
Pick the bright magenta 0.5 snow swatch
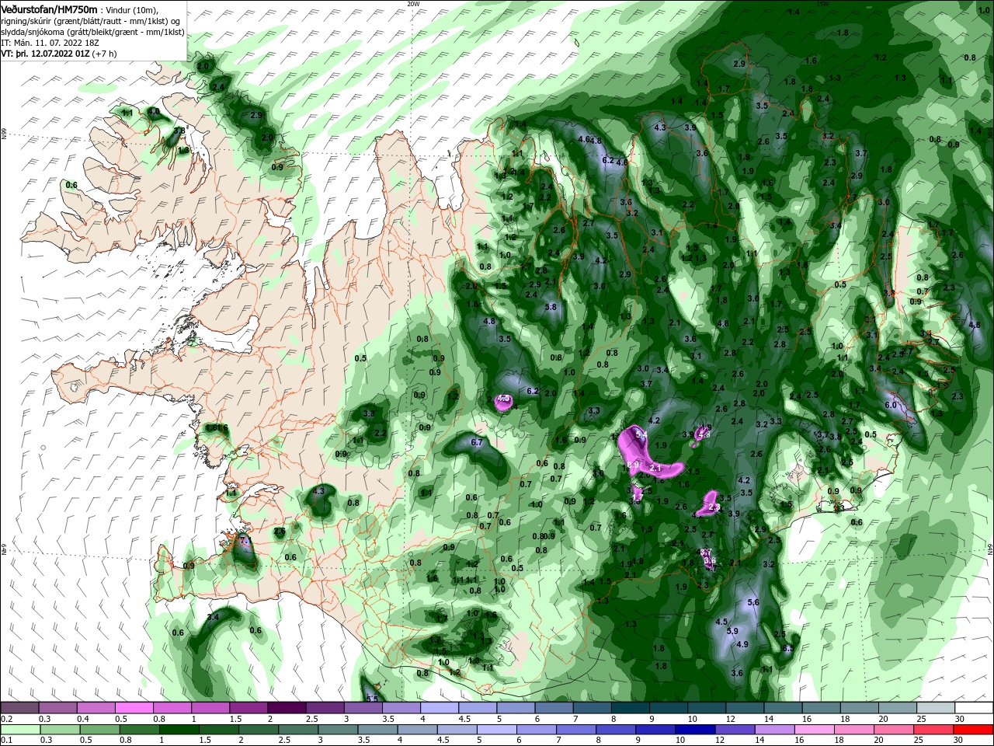[x=134, y=708]
